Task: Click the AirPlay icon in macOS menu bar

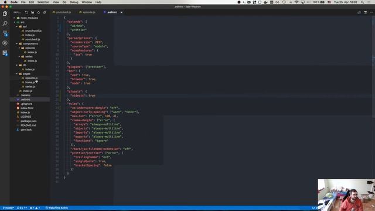Action: pos(302,2)
